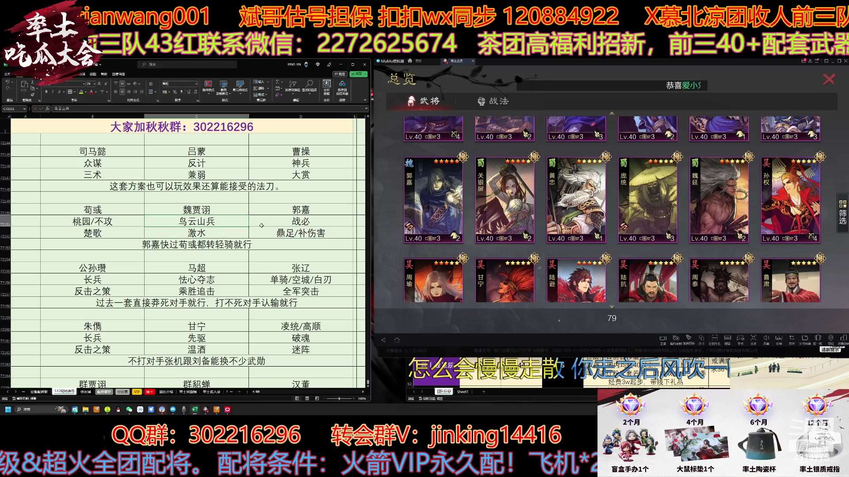Toggle Wrap Text in alignment group
The height and width of the screenshot is (477, 849).
[151, 84]
